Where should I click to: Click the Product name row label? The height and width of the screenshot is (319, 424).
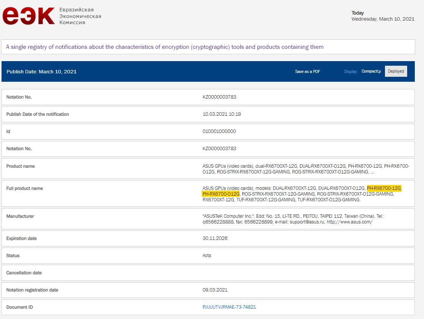pyautogui.click(x=21, y=166)
